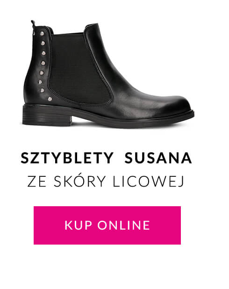Click the word ONLINE on pink button

124,225
